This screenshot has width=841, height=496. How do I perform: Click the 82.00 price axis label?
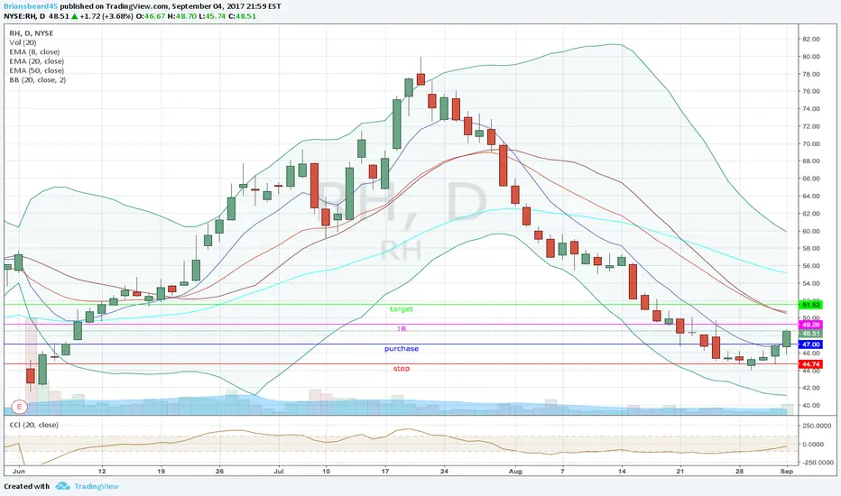click(811, 39)
